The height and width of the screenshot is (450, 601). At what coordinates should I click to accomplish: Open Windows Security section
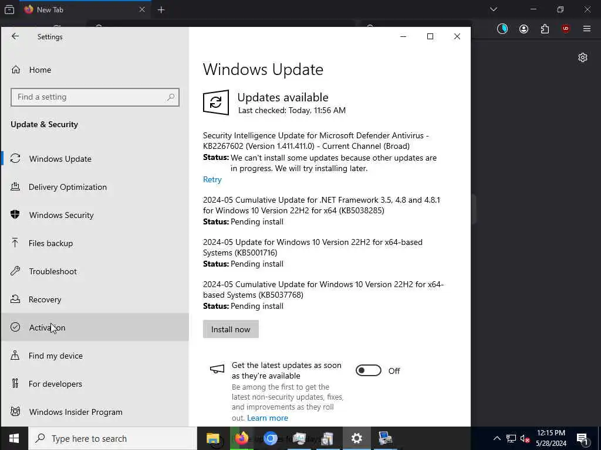(x=94, y=215)
